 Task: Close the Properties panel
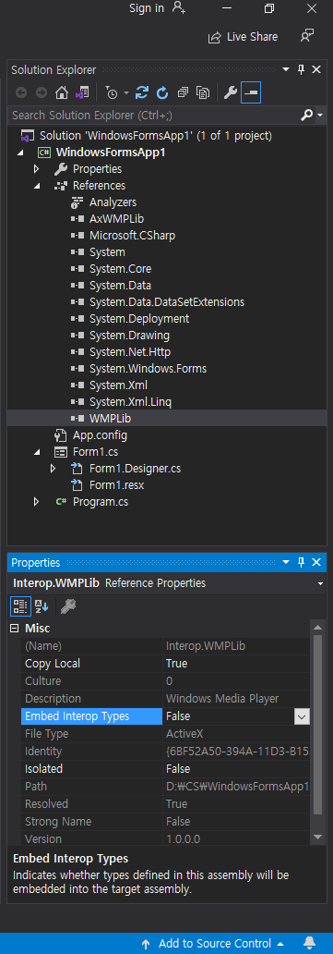316,563
